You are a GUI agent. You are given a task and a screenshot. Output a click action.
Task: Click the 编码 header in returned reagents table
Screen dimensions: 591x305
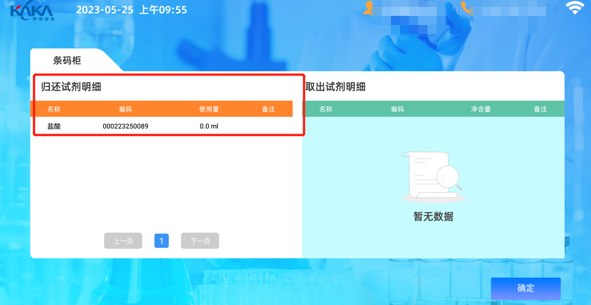(x=126, y=109)
